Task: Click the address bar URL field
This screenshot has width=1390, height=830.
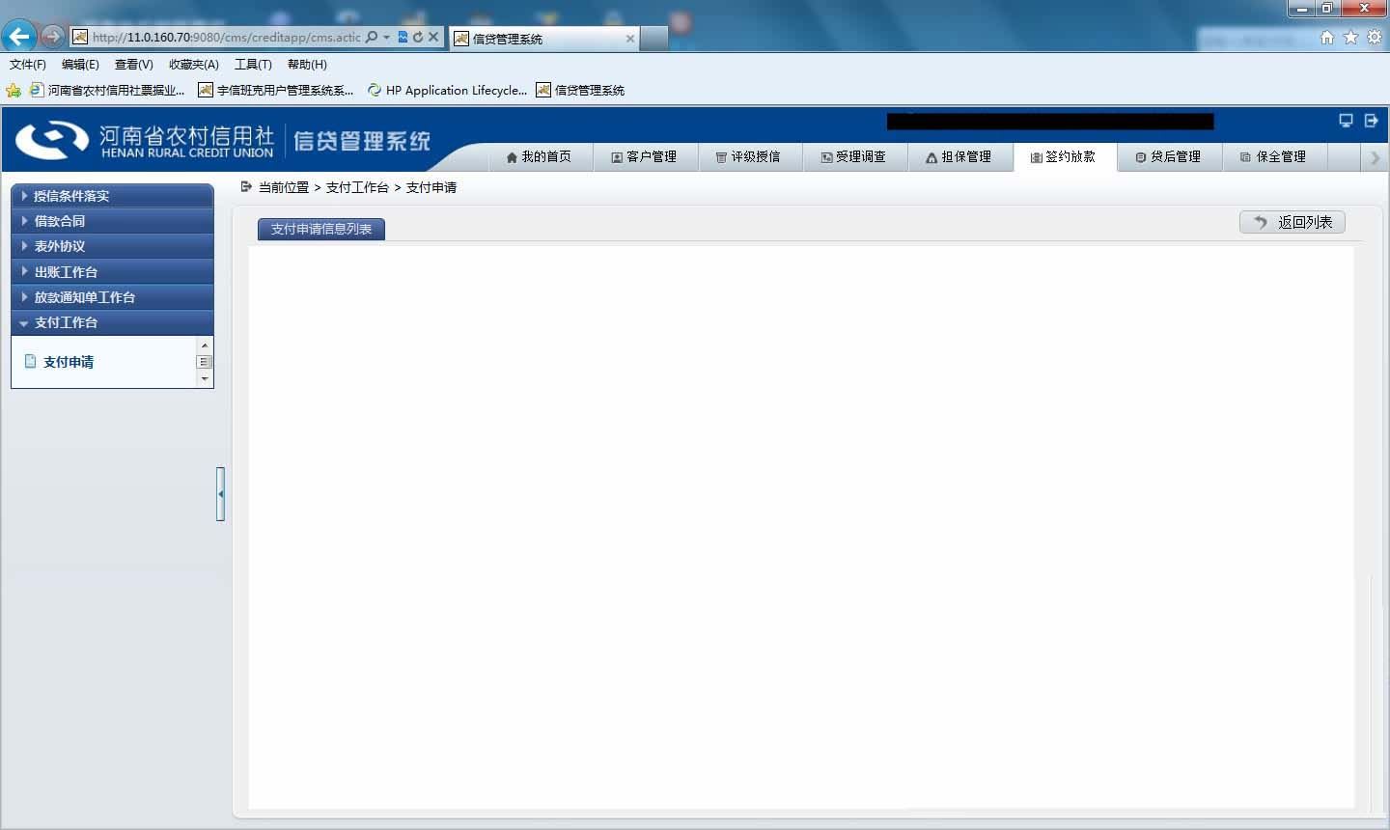Action: [x=226, y=37]
